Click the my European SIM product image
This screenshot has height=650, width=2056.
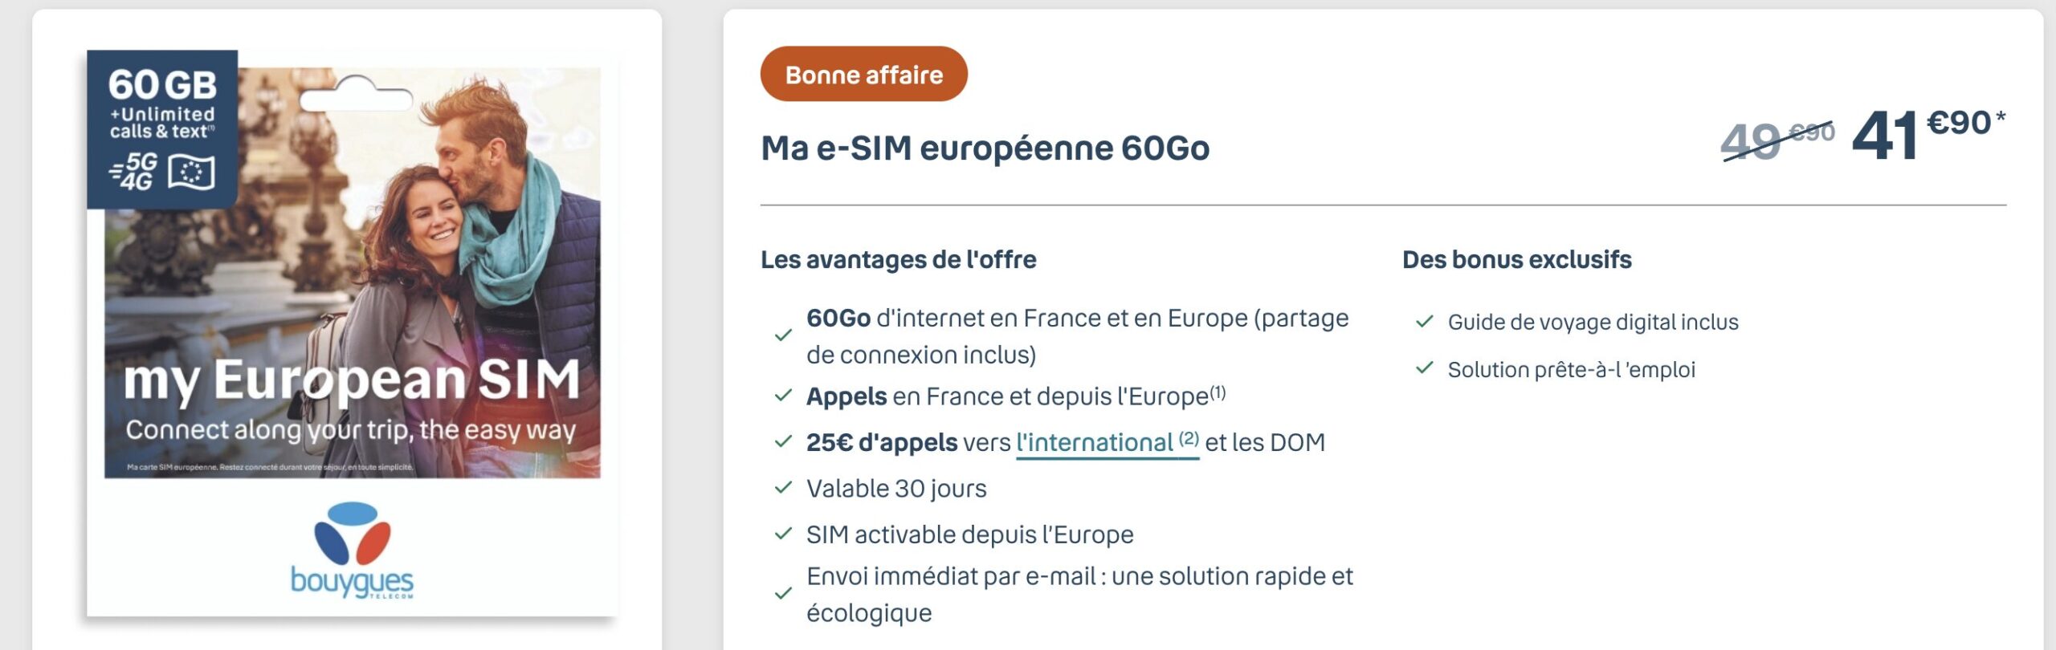coord(352,333)
